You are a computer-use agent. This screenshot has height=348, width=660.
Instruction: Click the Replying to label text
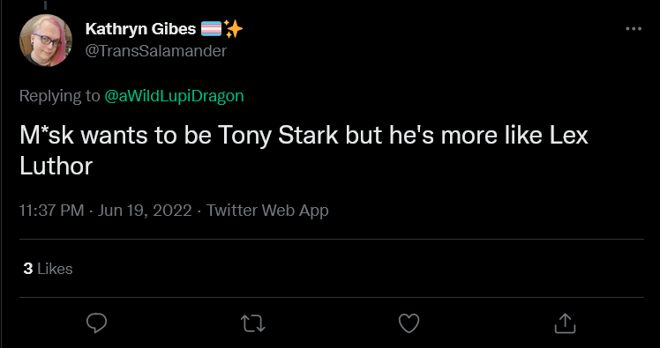pos(59,96)
